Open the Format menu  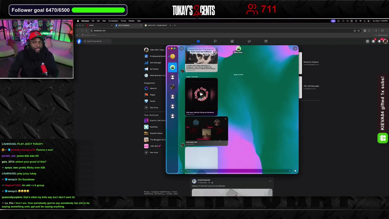123,21
